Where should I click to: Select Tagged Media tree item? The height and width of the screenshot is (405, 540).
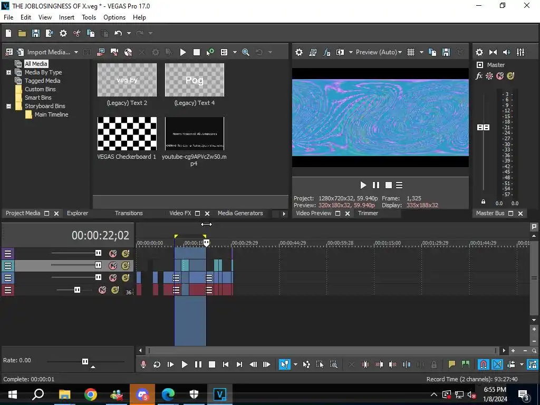click(x=42, y=81)
